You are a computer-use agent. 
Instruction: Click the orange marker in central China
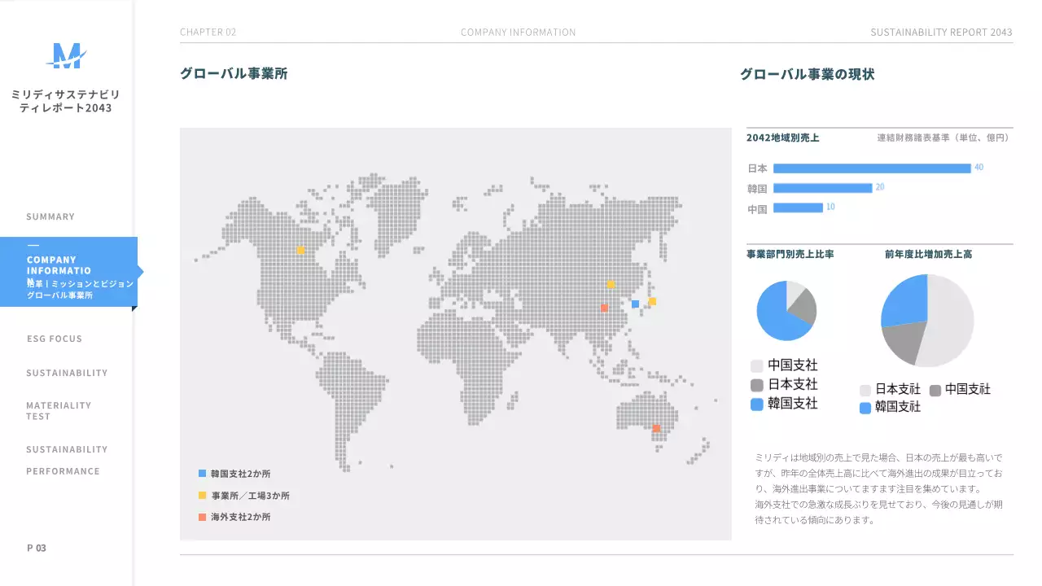coord(604,308)
